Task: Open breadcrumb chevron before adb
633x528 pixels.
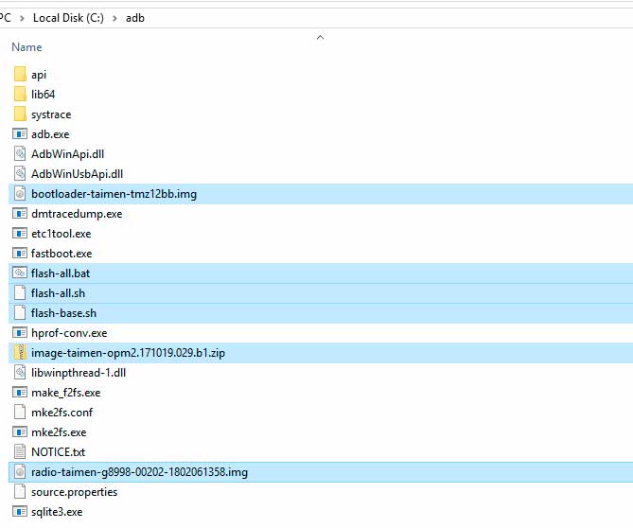Action: 114,18
